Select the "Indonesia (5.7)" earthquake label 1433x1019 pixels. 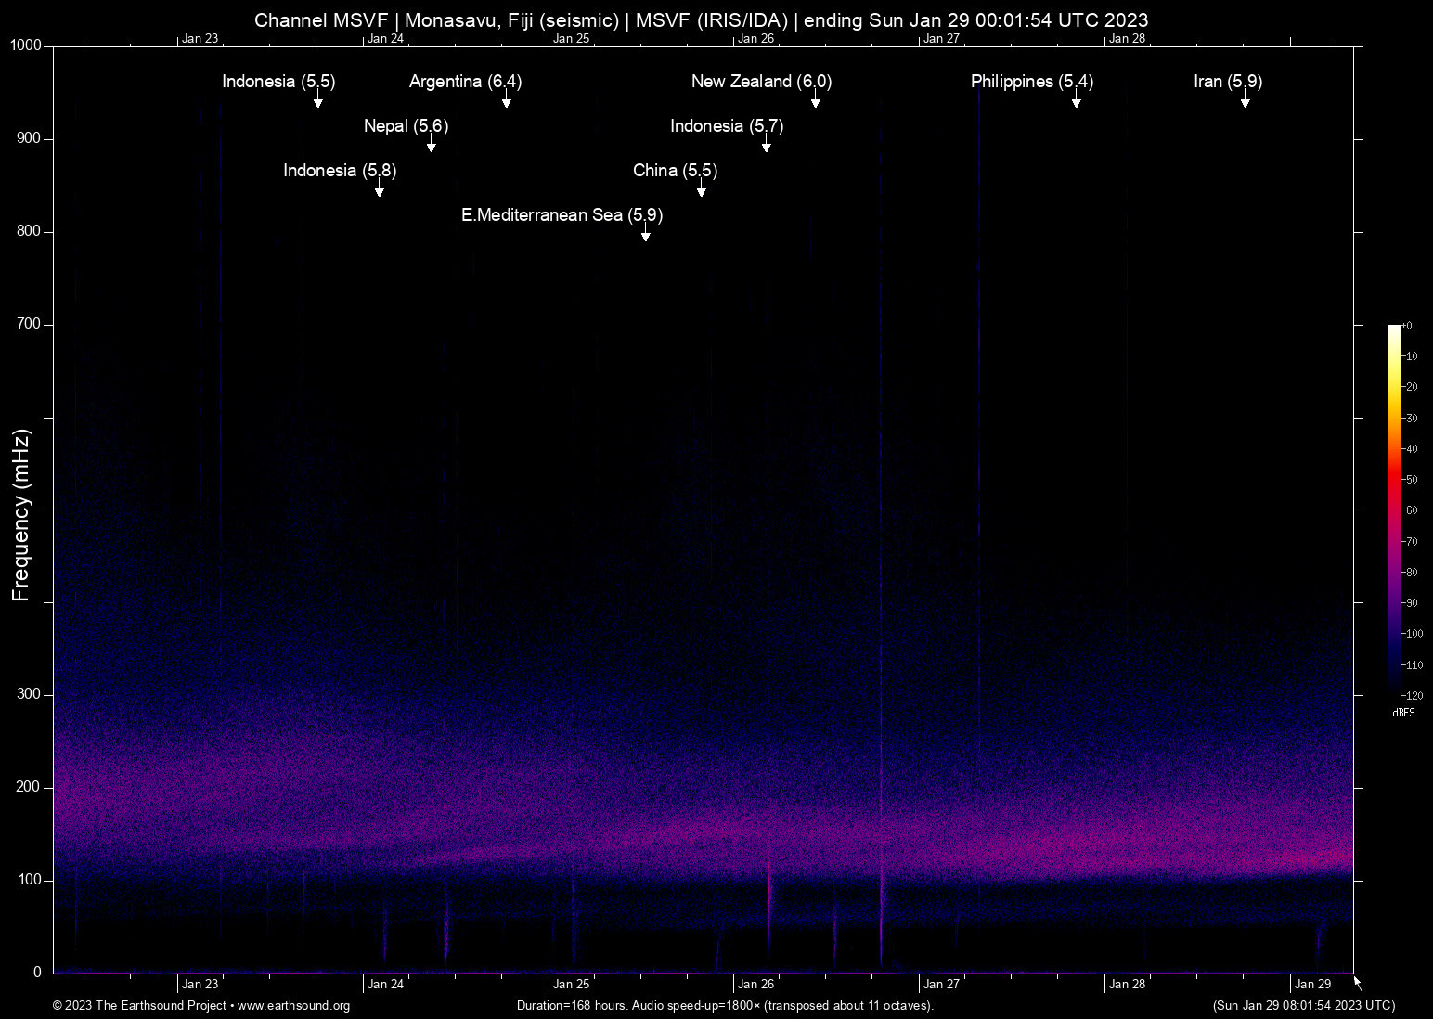click(x=727, y=126)
